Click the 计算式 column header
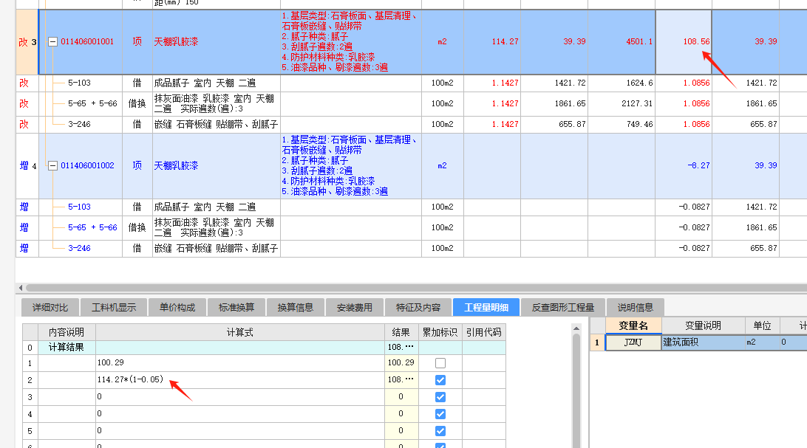 tap(240, 332)
